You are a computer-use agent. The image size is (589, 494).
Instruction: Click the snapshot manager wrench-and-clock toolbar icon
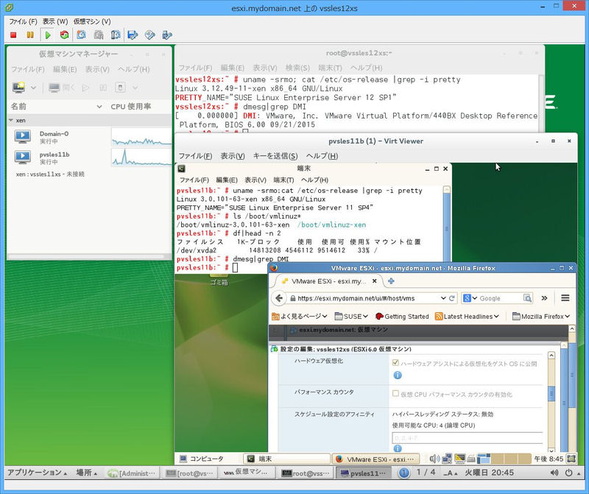pyautogui.click(x=116, y=35)
